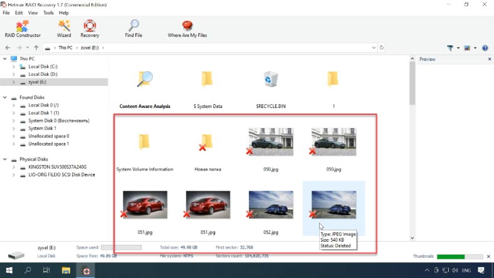
Task: Open the Help menu
Action: pyautogui.click(x=64, y=13)
